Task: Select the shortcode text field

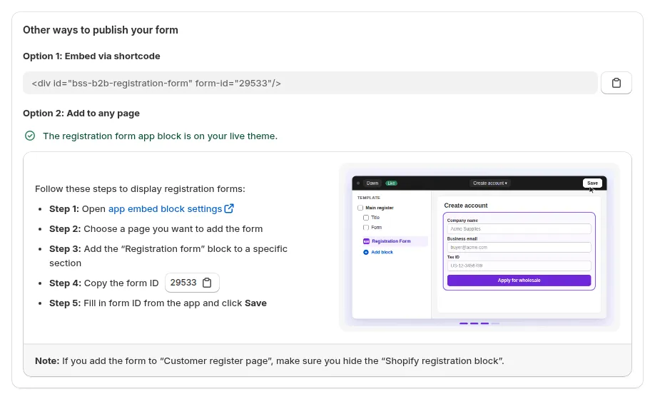Action: [x=310, y=83]
